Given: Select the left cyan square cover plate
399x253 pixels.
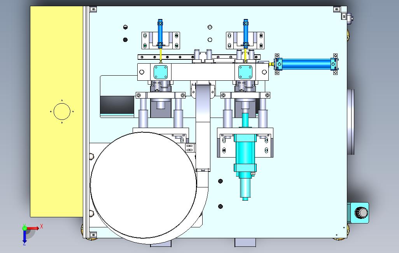Looking at the screenshot, I should coord(161,72).
